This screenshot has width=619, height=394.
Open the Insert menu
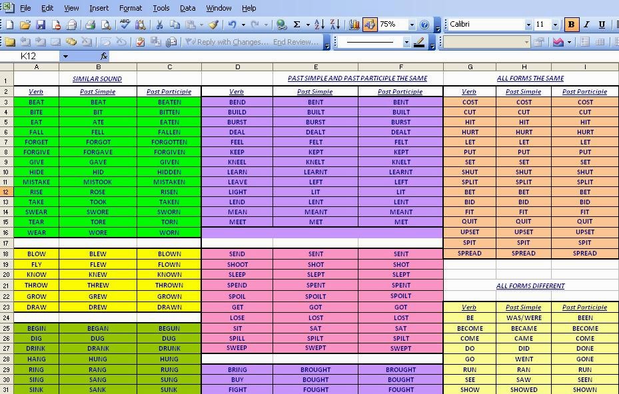(99, 8)
